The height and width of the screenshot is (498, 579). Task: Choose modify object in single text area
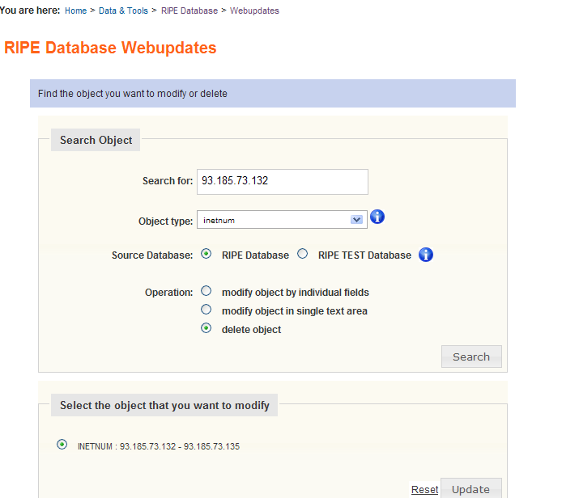tap(206, 310)
